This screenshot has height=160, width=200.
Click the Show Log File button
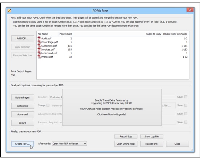coord(152,136)
